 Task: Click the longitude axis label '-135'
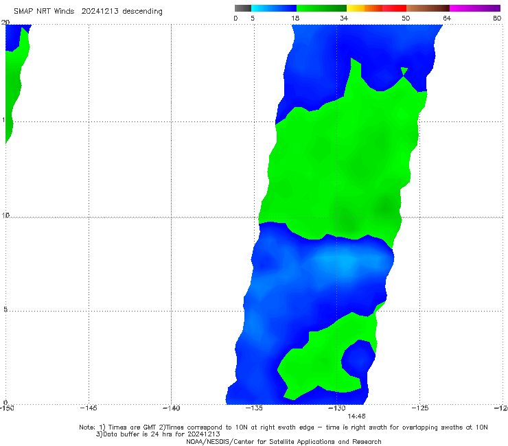pyautogui.click(x=254, y=408)
